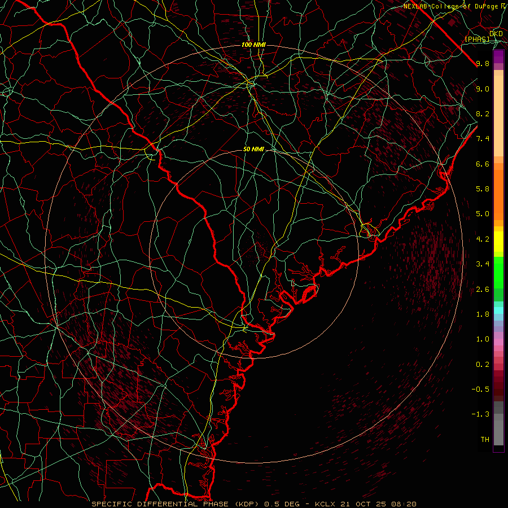The width and height of the screenshot is (508, 508).
Task: Click the 50 NMI range ring label
Action: coord(253,149)
